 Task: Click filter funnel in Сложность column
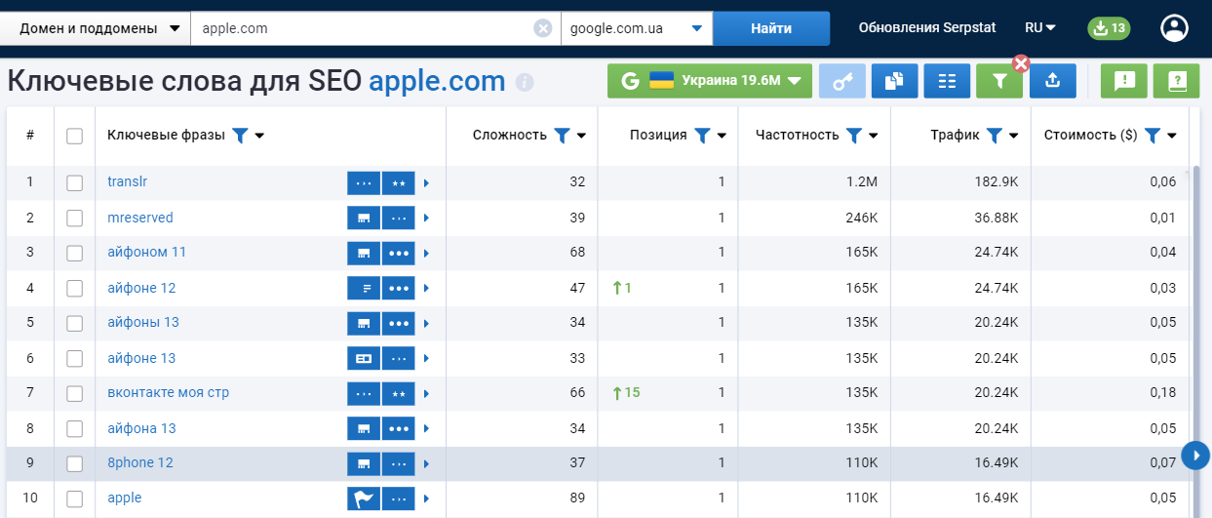(562, 136)
